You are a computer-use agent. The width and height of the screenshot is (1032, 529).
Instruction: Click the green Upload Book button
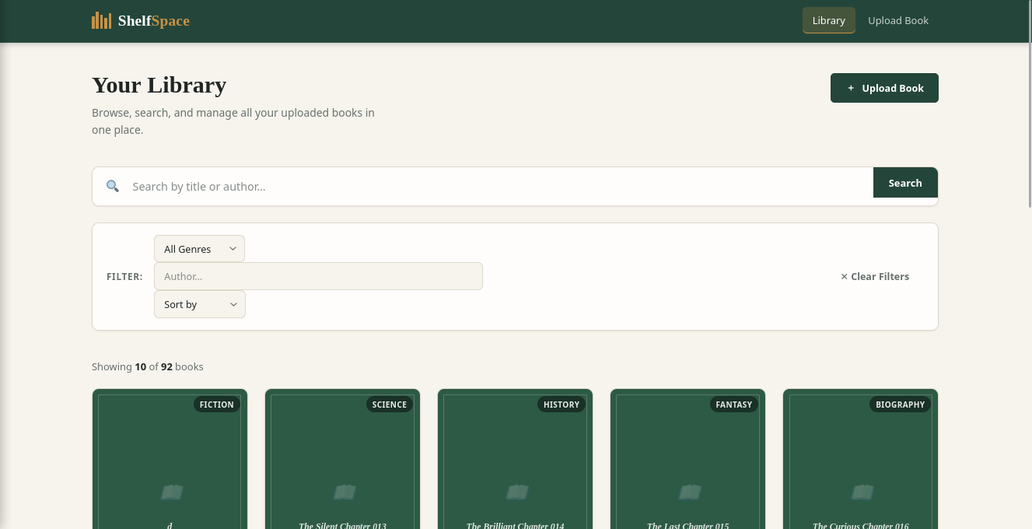[x=884, y=88]
